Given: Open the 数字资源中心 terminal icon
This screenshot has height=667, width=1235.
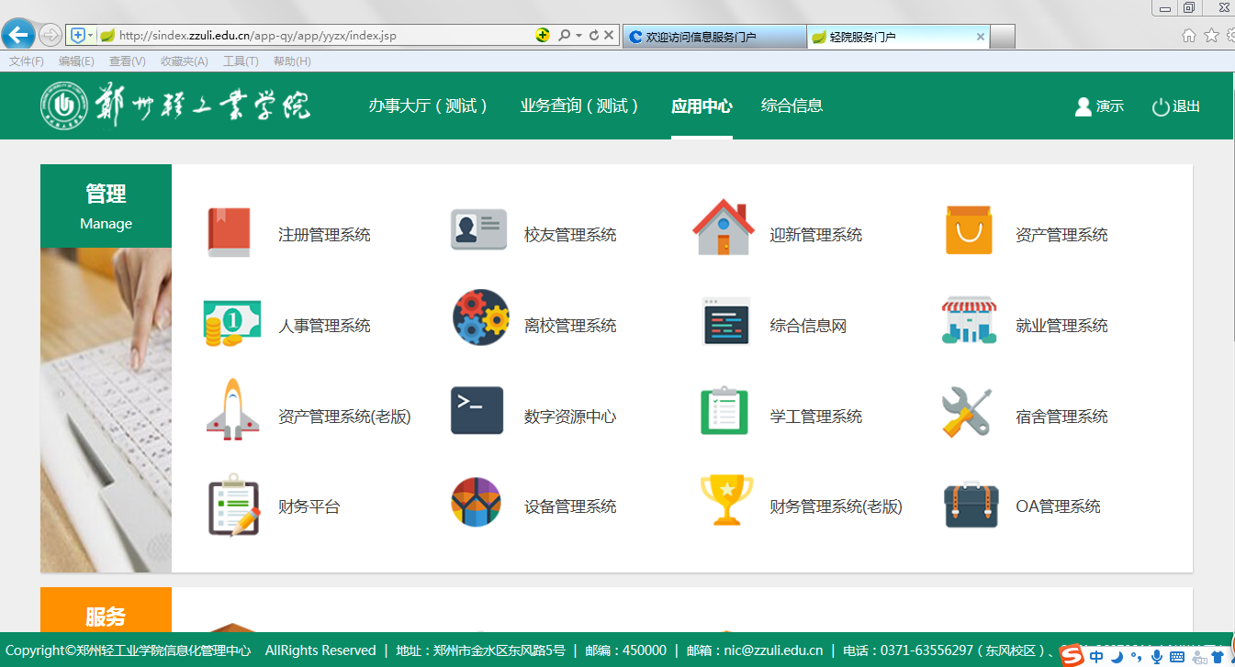Looking at the screenshot, I should click(x=477, y=410).
